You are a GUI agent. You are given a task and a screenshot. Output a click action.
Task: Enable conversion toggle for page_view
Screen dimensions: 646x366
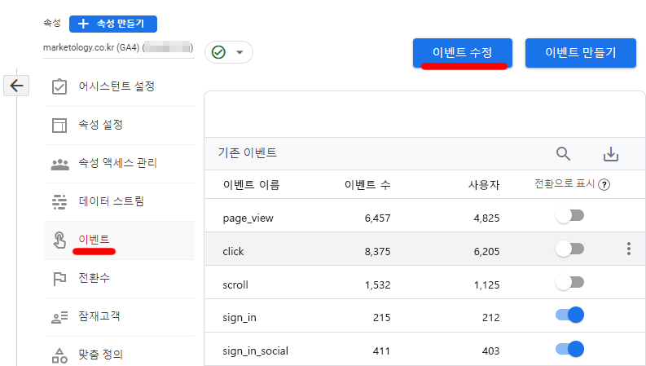pyautogui.click(x=569, y=215)
